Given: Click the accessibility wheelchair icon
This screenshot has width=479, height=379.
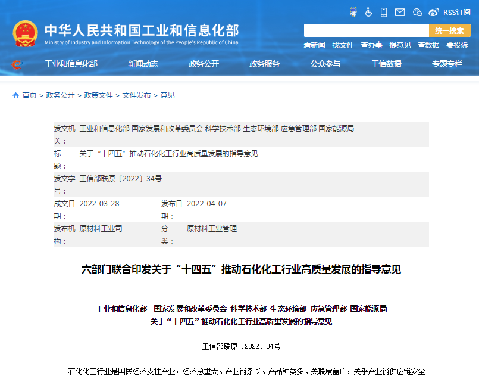Looking at the screenshot, I should coord(369,11).
